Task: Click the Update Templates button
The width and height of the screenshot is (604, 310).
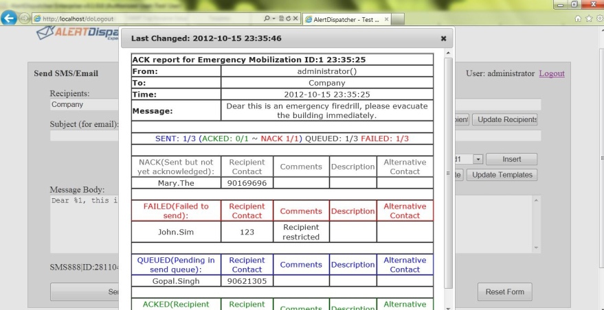Action: (x=502, y=175)
